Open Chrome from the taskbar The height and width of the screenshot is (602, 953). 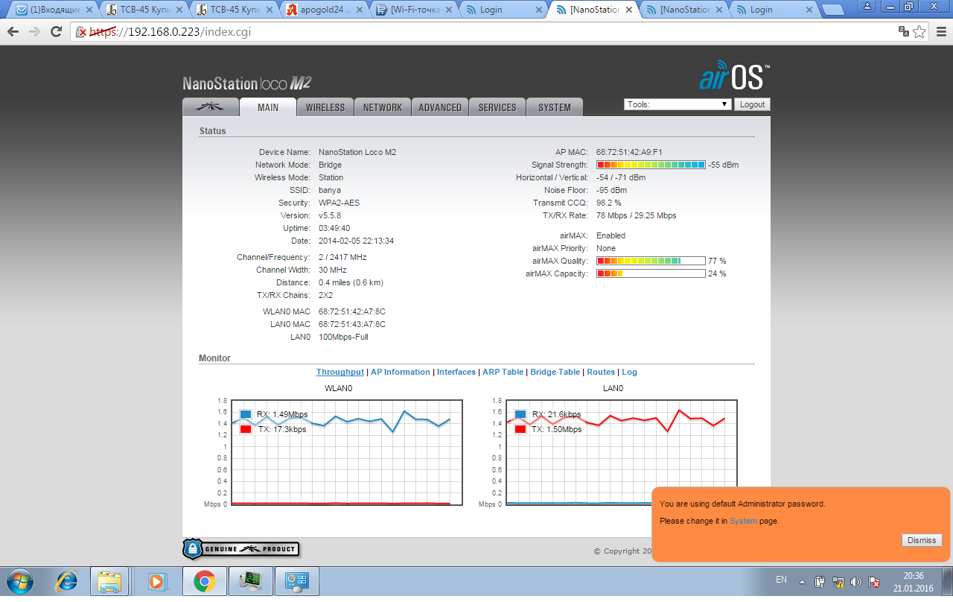click(205, 581)
